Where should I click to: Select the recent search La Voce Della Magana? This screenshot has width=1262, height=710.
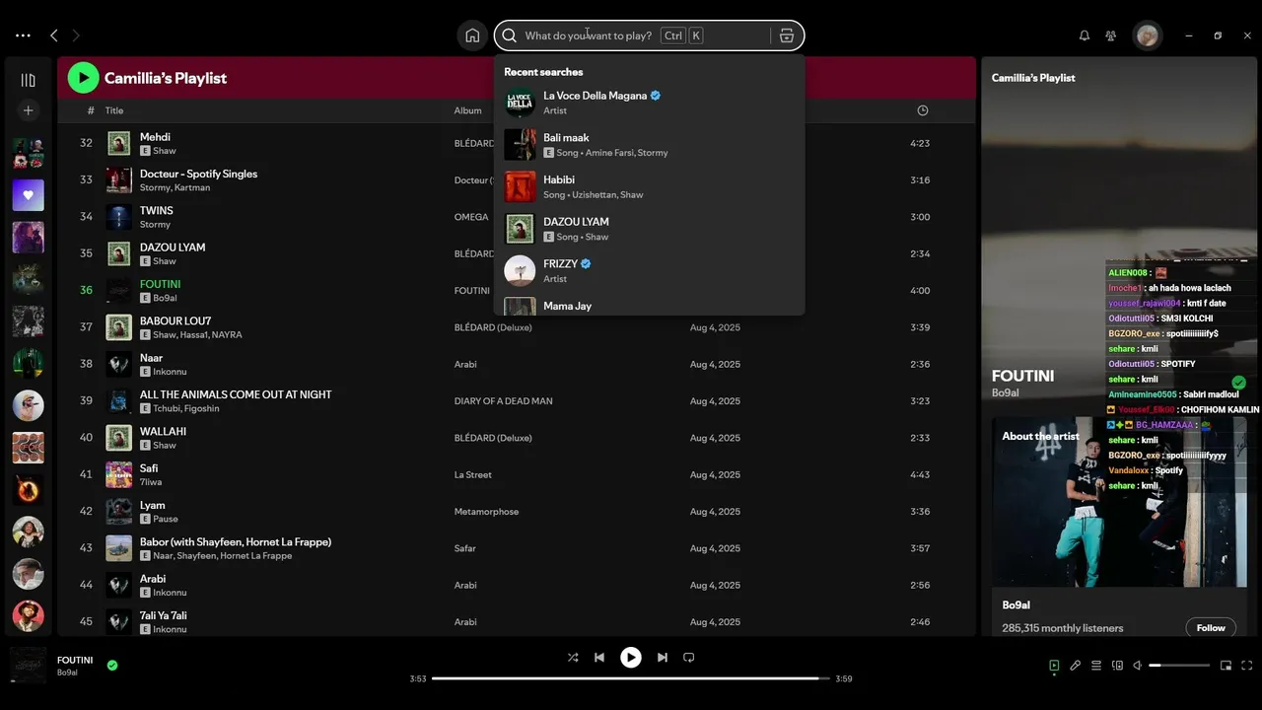click(x=649, y=103)
